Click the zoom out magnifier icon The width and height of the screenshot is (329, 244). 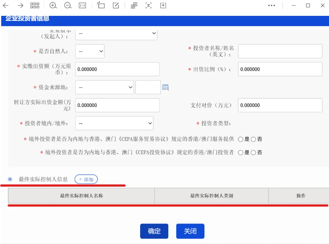(x=68, y=5)
